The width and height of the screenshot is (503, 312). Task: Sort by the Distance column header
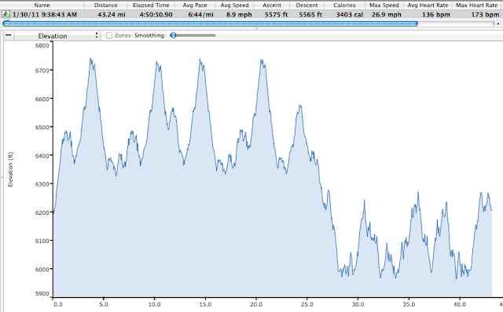106,5
